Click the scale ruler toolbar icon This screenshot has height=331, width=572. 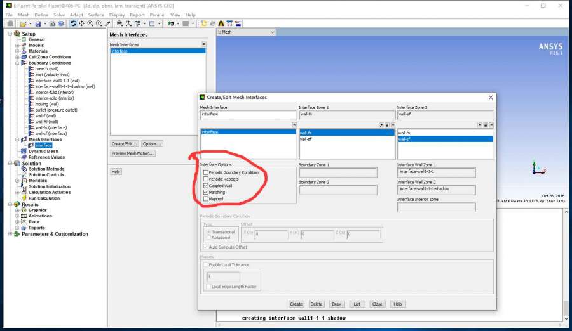[229, 23]
